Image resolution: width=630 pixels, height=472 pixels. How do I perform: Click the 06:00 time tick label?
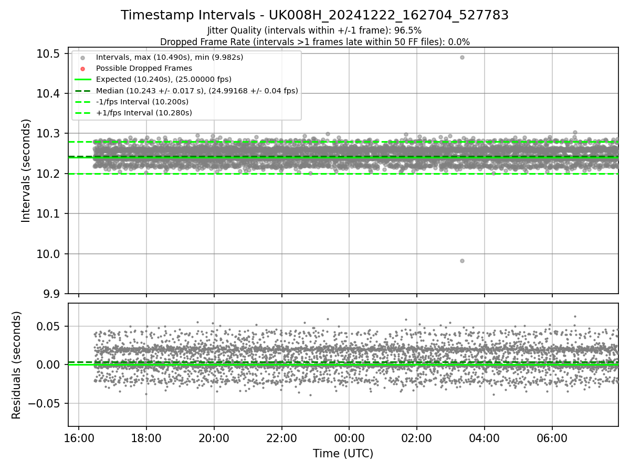[x=552, y=437]
